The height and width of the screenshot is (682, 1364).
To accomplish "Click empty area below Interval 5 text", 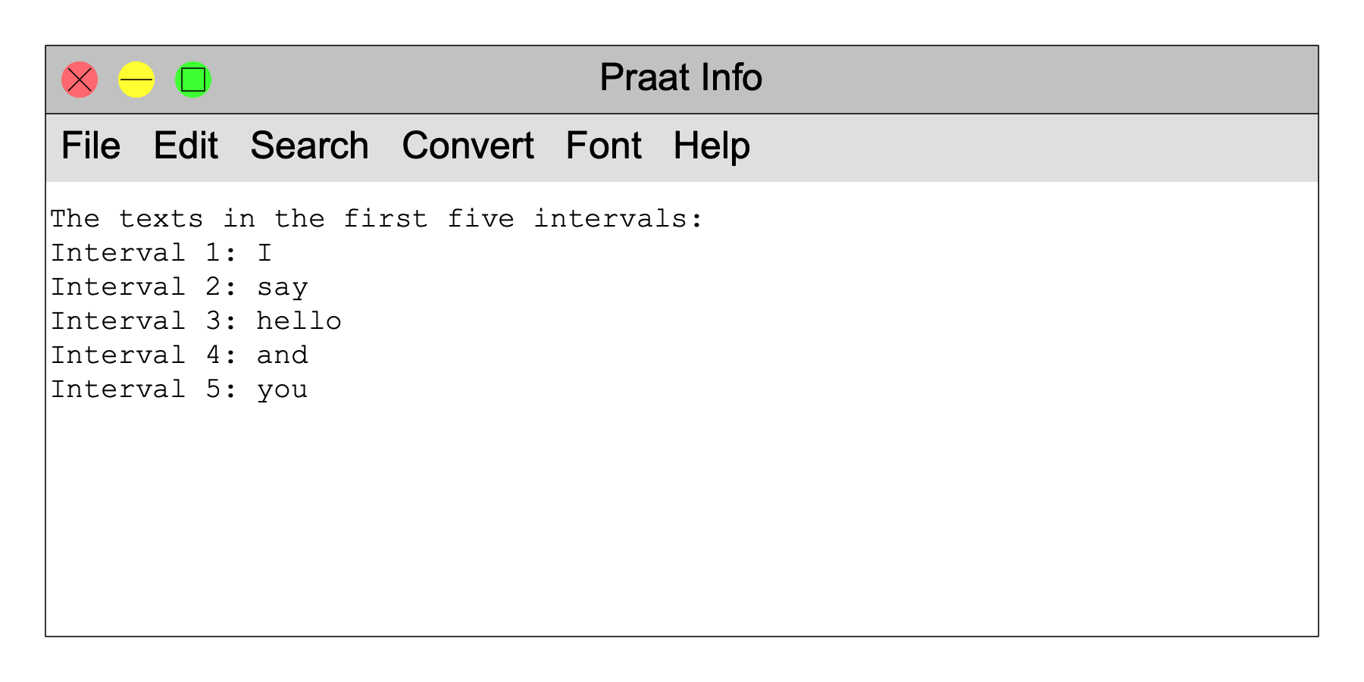I will pos(682,523).
